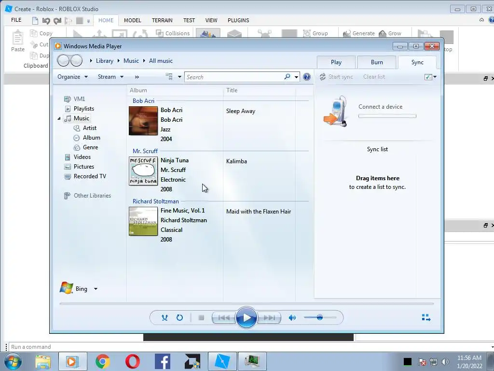The width and height of the screenshot is (494, 371).
Task: Select the Sync tab
Action: pyautogui.click(x=417, y=62)
